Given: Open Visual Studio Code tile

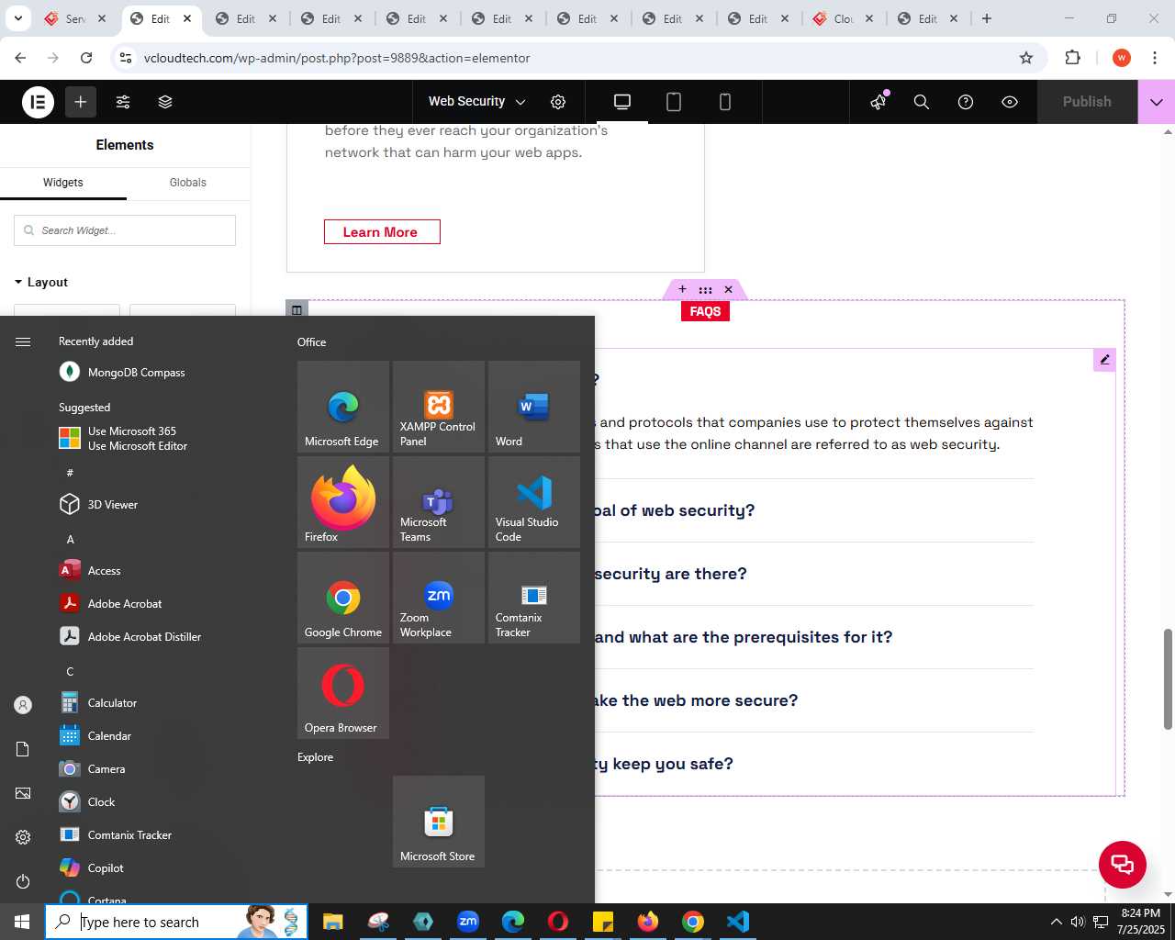Looking at the screenshot, I should (x=534, y=502).
